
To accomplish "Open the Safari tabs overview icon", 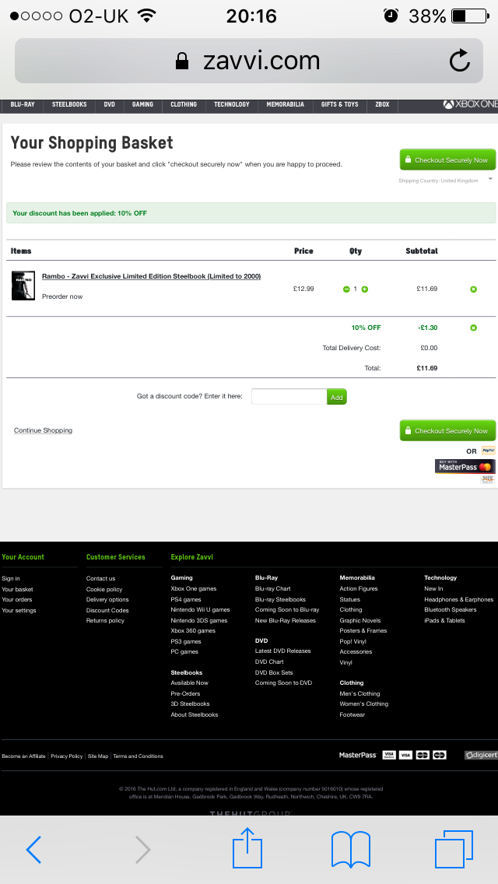I will (x=454, y=849).
